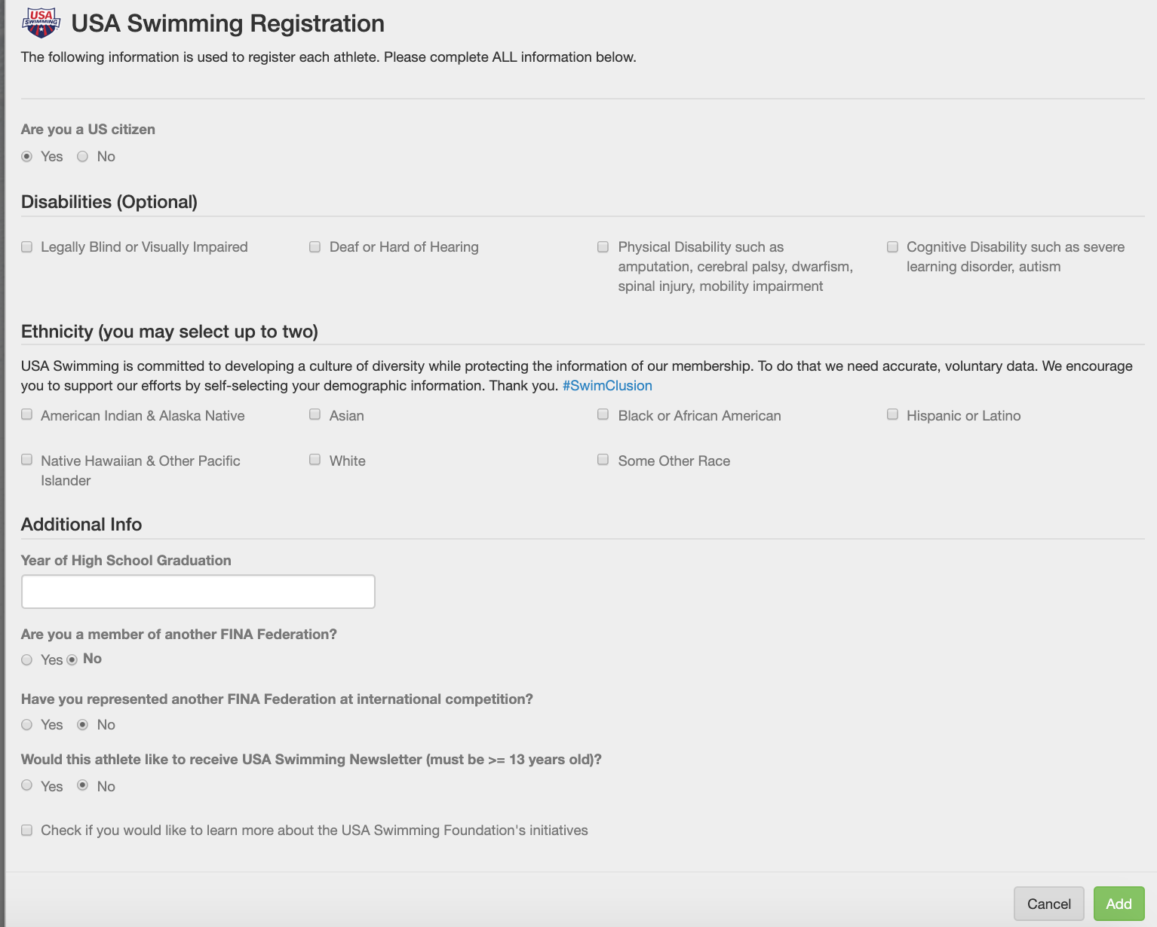Click the Year of High School Graduation label
1157x927 pixels.
click(126, 561)
